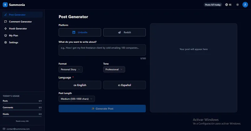Viewport: 251px width, 131px height.
Task: Click the envelope icon beside contact email
Action: [4, 129]
